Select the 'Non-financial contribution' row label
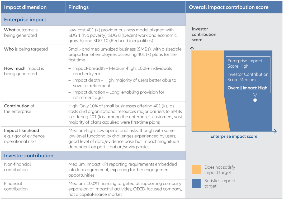 pos(17,167)
